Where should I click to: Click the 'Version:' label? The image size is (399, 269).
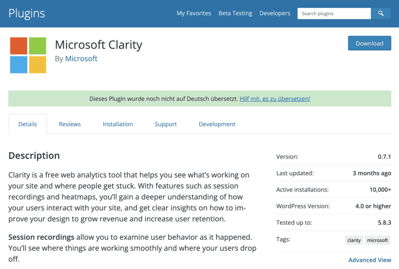(287, 157)
